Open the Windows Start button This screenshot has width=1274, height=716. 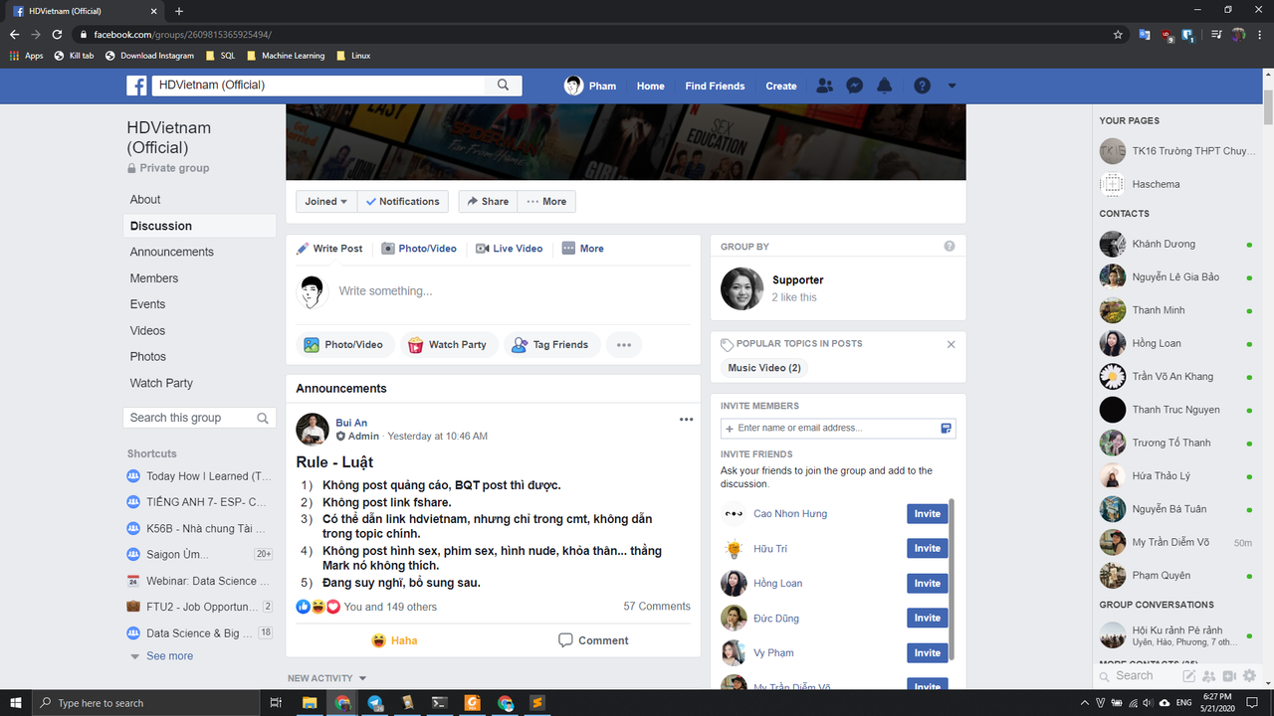coord(16,703)
